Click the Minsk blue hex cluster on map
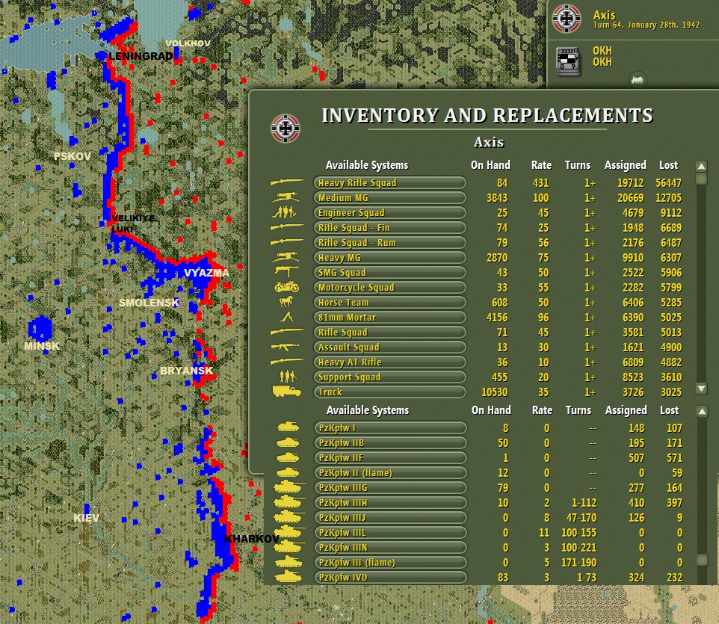 click(x=40, y=328)
